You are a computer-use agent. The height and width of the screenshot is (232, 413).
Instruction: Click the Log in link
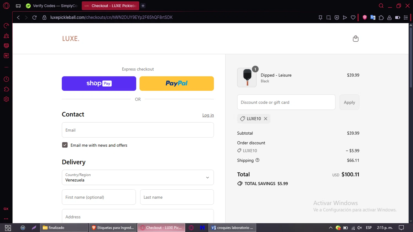pos(208,115)
